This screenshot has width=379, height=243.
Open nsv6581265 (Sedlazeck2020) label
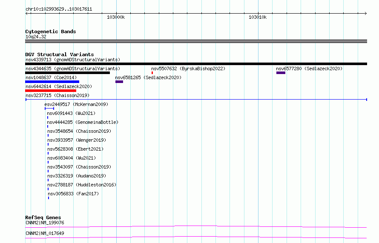pyautogui.click(x=148, y=77)
